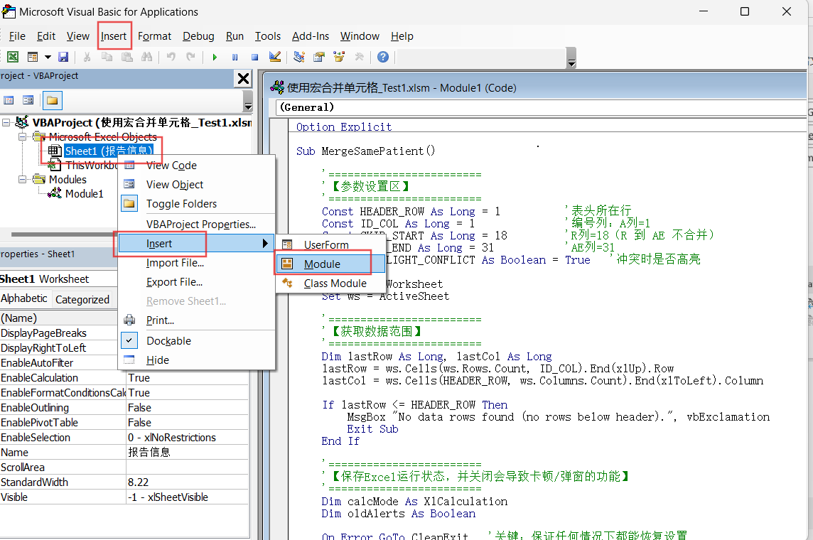Viewport: 813px width, 540px height.
Task: Choose Toggle Folders in context menu
Action: (x=197, y=204)
